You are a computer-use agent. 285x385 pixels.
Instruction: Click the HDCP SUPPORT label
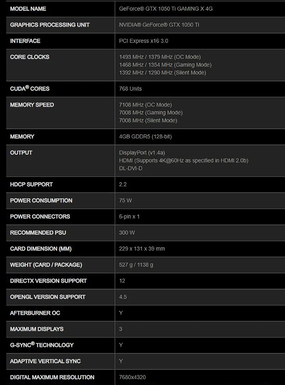[x=31, y=184]
